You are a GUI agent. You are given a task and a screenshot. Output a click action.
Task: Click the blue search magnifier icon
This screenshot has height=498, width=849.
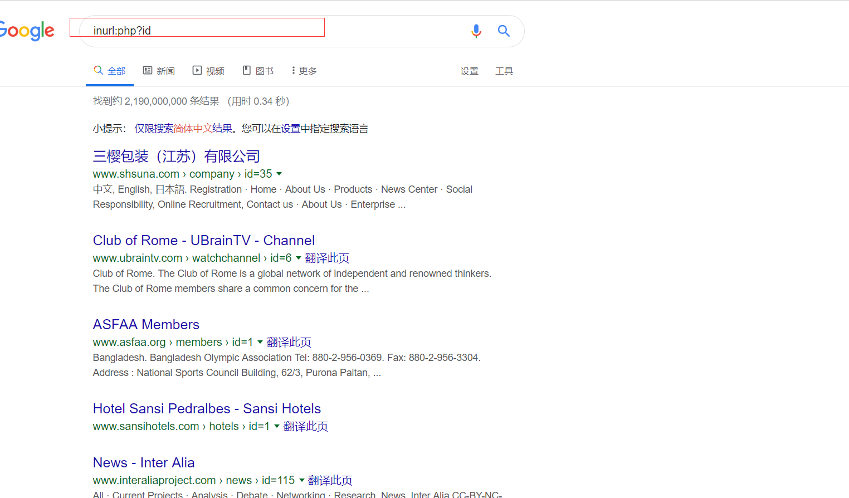(x=504, y=31)
